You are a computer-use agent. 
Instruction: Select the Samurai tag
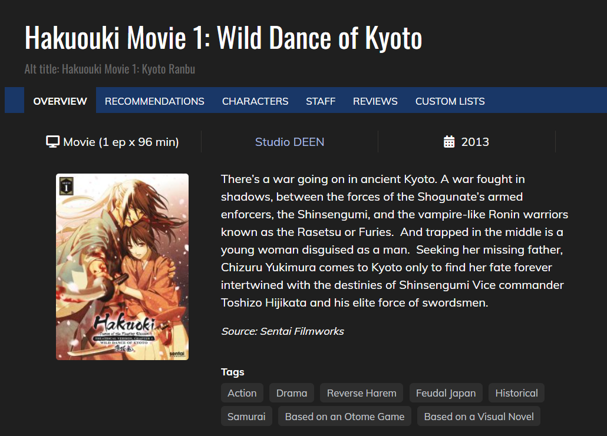click(x=246, y=416)
